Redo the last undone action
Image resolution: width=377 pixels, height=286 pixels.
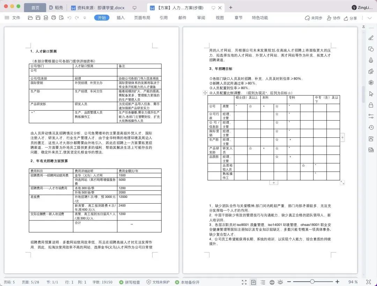pos(77,18)
